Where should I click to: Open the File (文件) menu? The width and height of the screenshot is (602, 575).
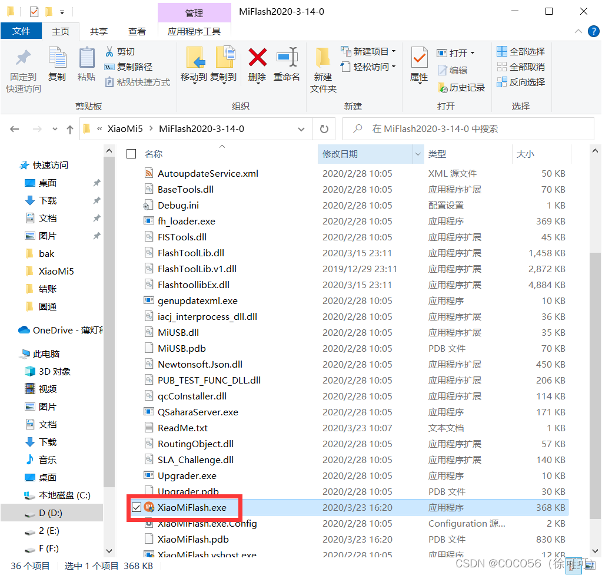21,31
